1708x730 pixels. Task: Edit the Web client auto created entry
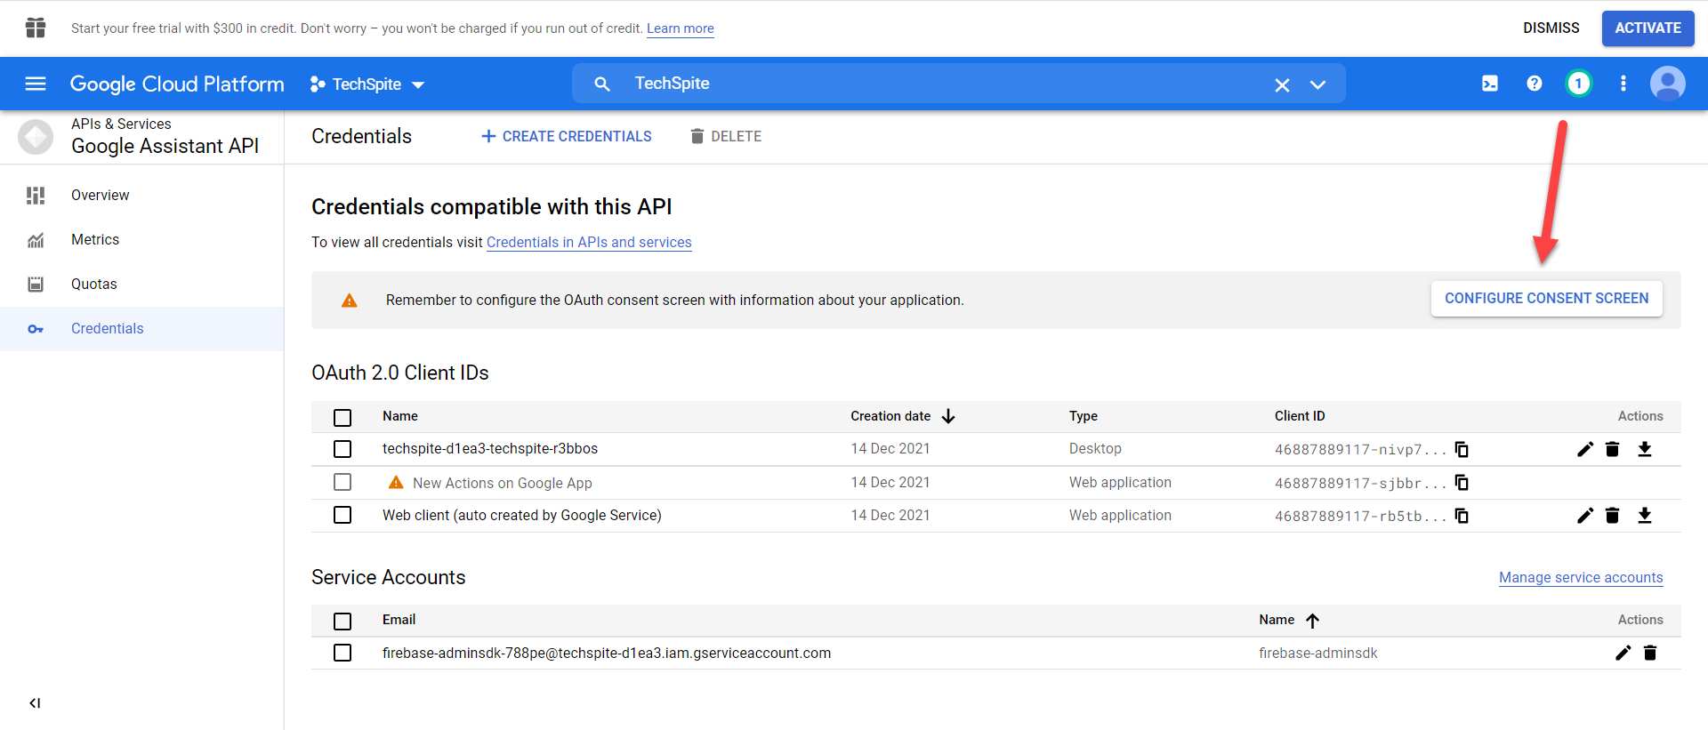pyautogui.click(x=1584, y=516)
